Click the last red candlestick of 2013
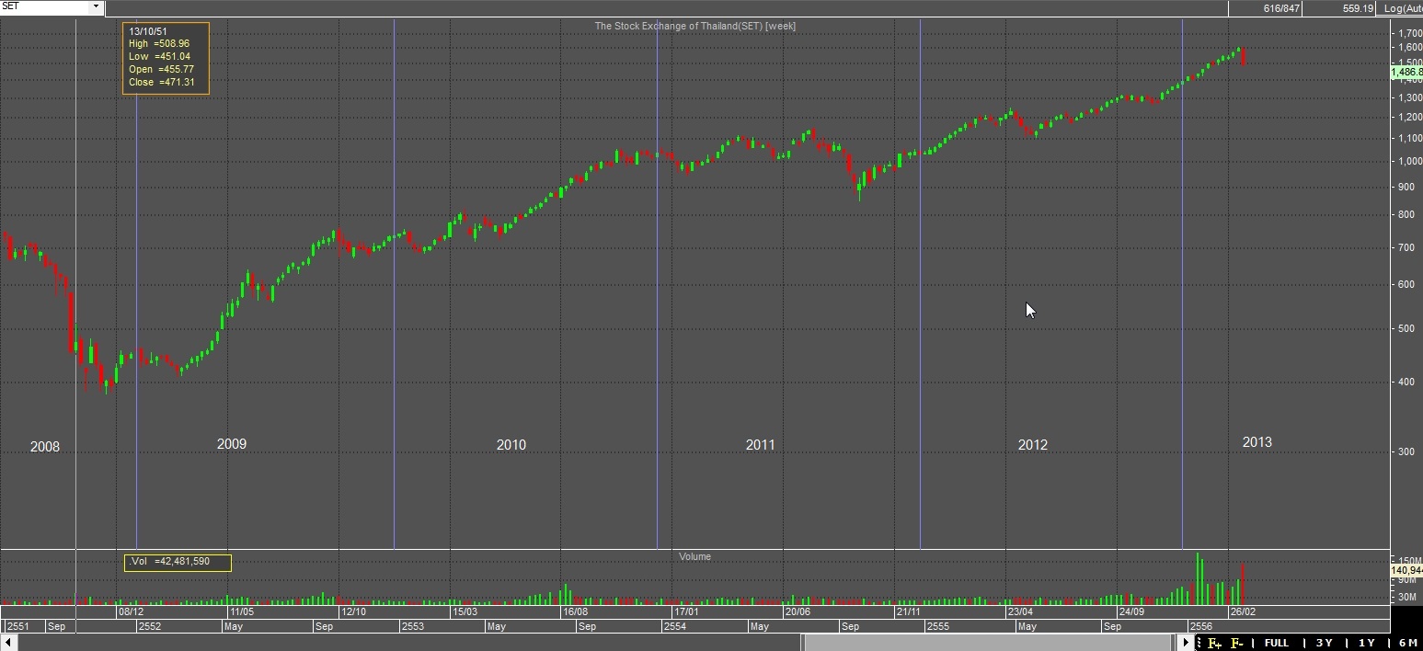The width and height of the screenshot is (1423, 651). (x=1244, y=57)
